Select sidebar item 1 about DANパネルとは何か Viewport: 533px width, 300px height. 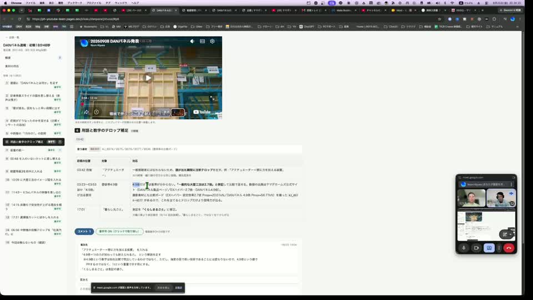point(33,84)
